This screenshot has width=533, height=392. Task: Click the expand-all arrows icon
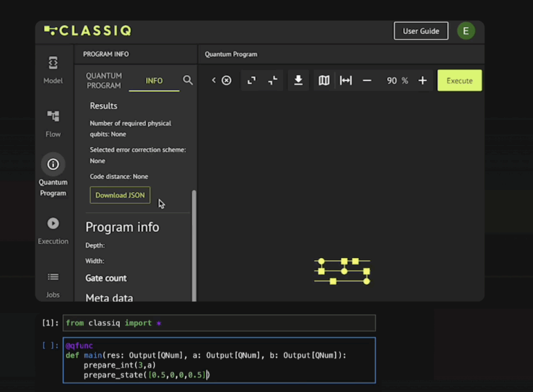pyautogui.click(x=251, y=80)
